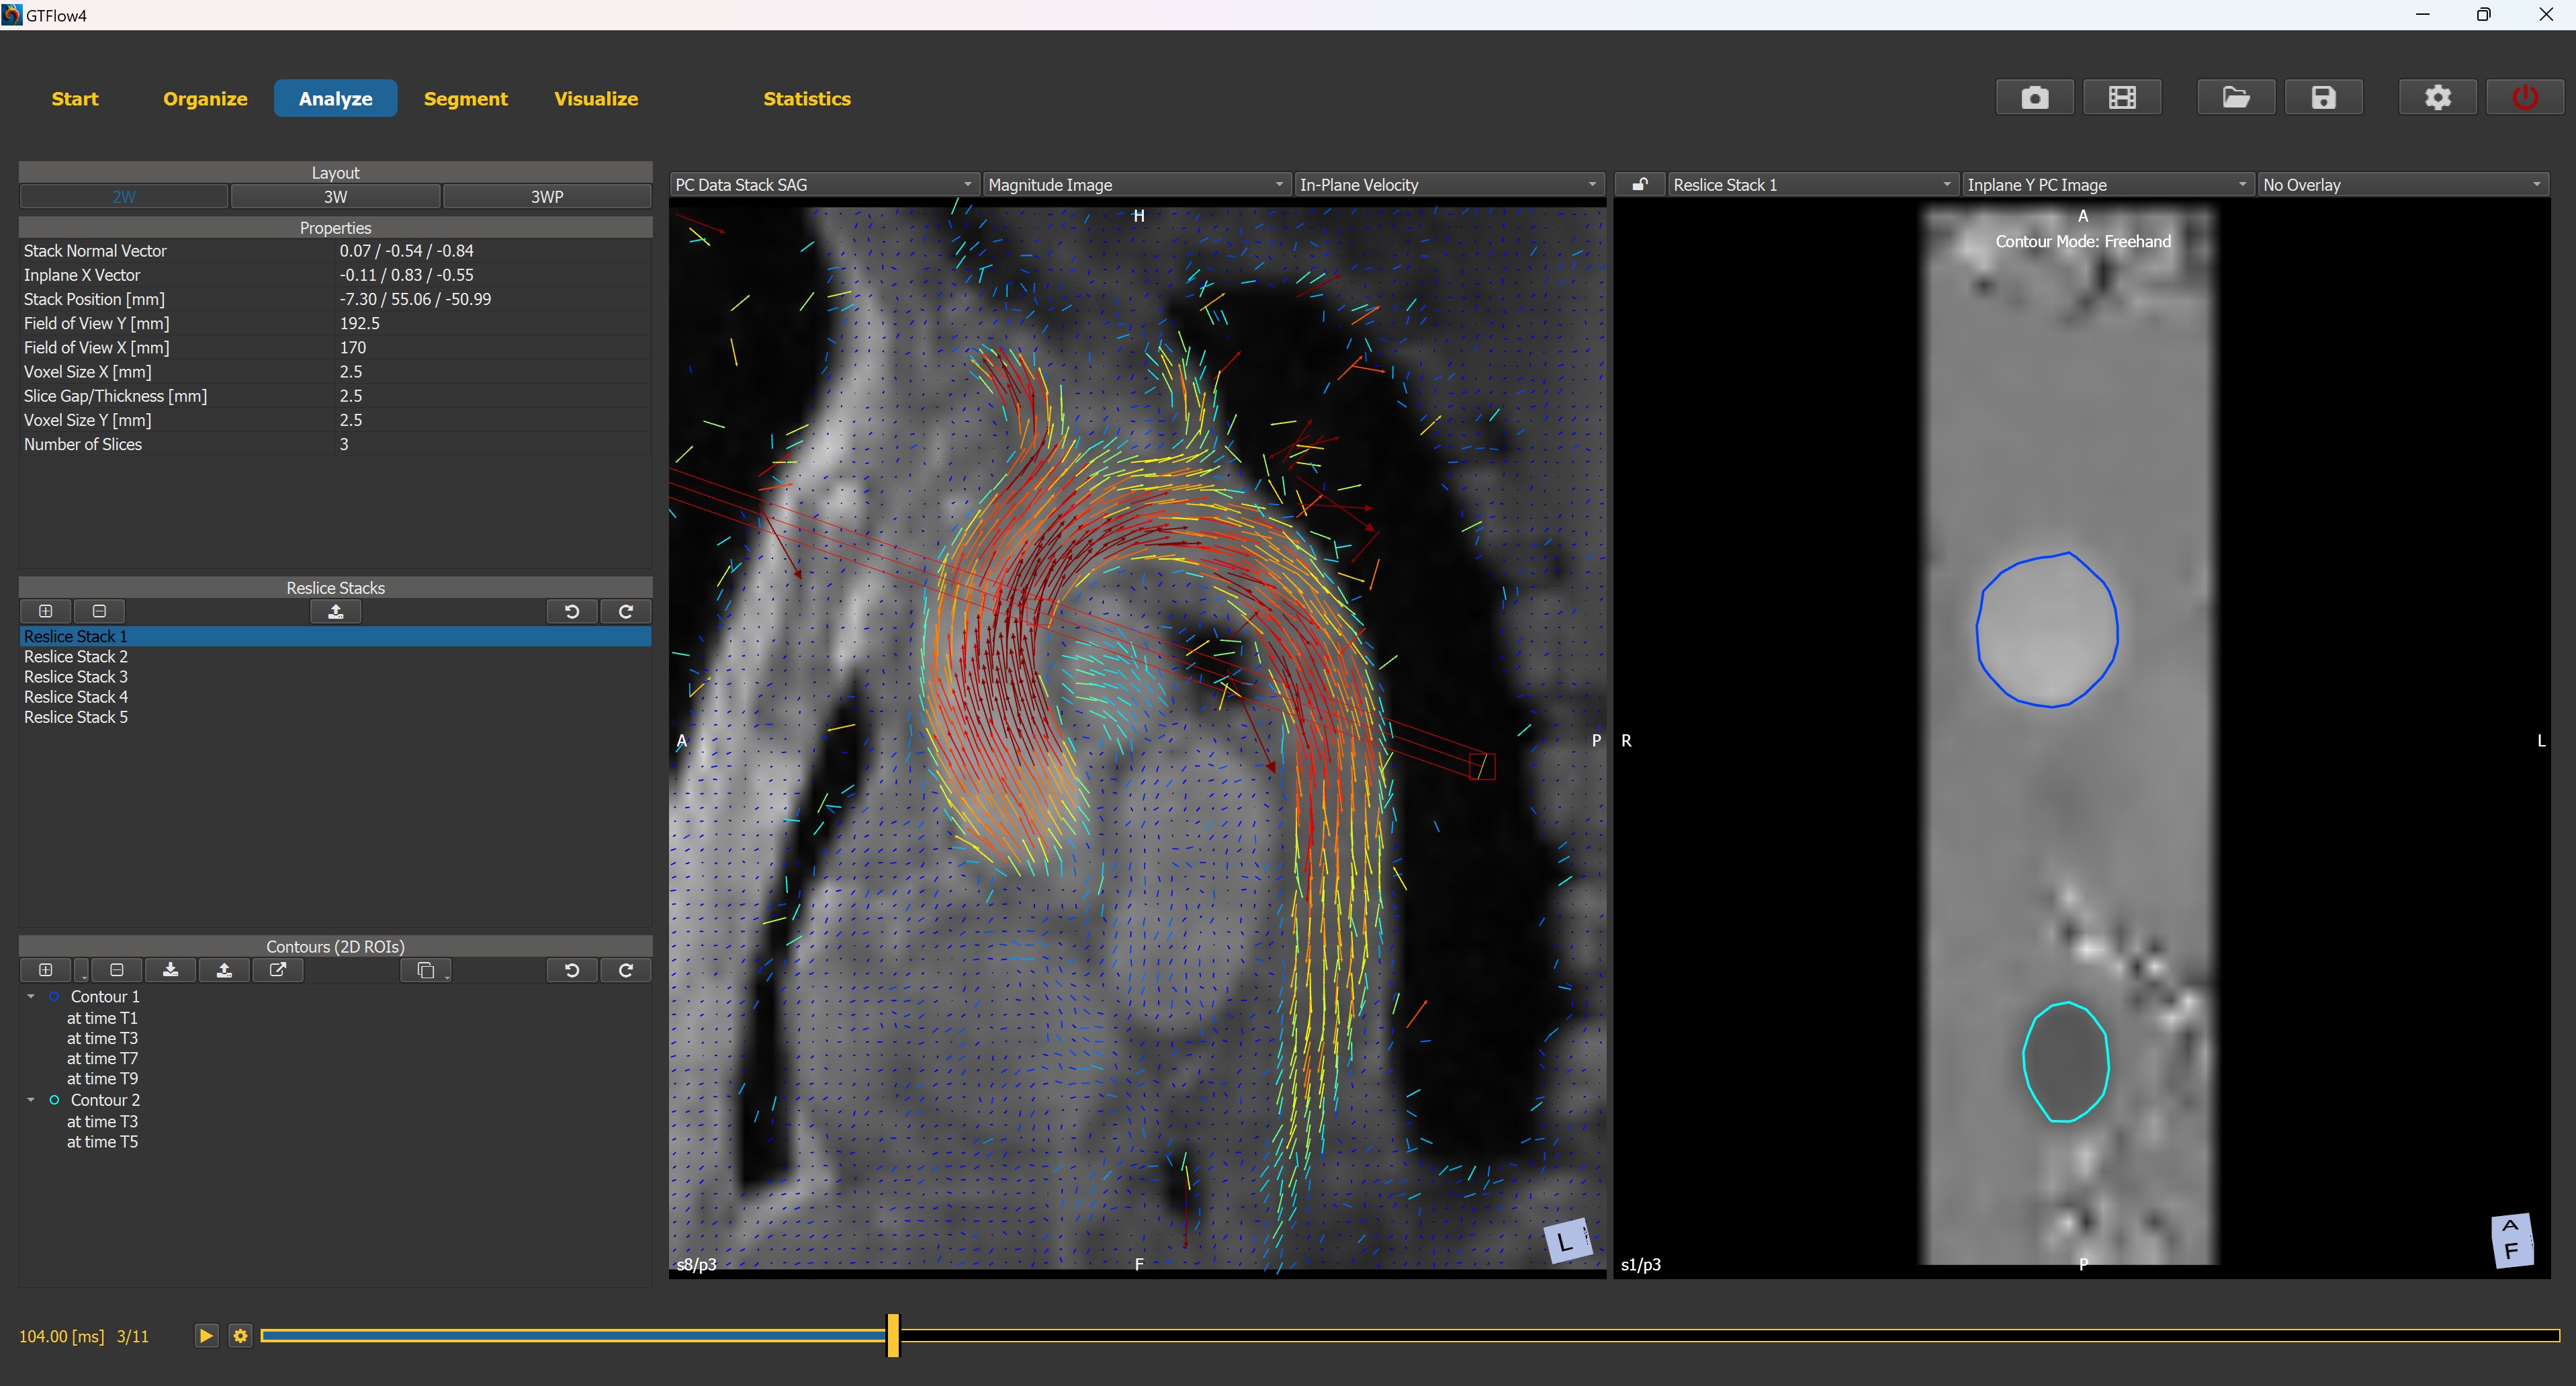
Task: Click the cyan contour in the reslice view
Action: click(x=2066, y=1062)
